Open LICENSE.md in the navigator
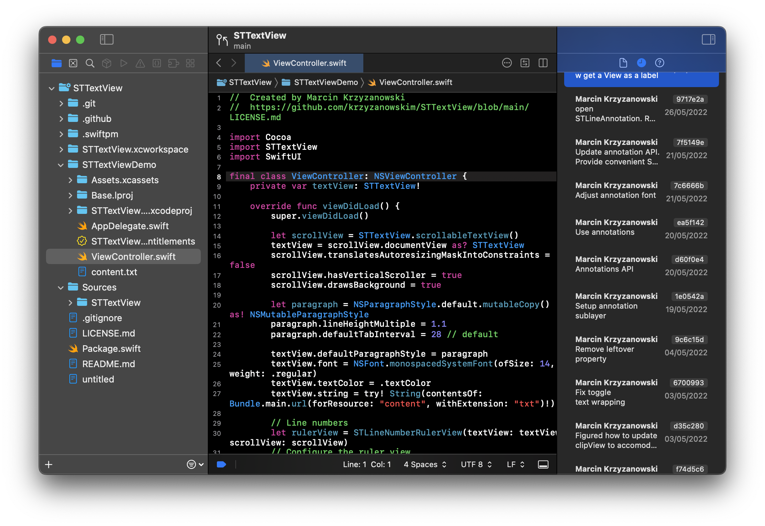 (123, 333)
